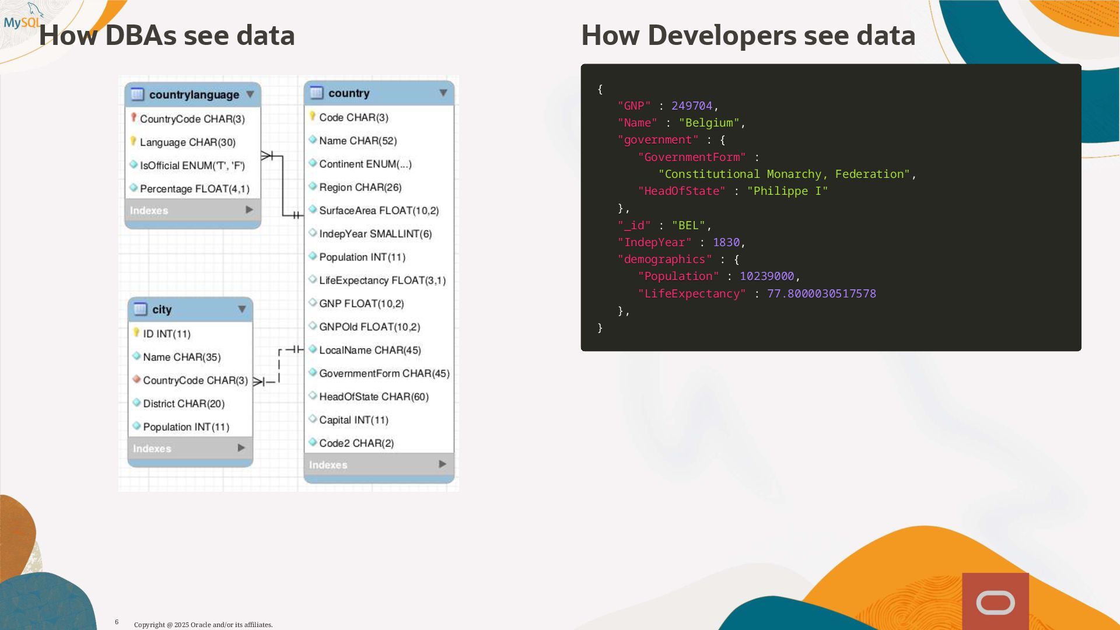Click red diamond icon beside city CountryCode
The width and height of the screenshot is (1120, 630).
point(136,380)
